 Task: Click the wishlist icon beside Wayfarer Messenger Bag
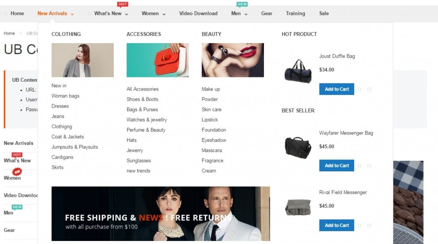click(x=359, y=166)
